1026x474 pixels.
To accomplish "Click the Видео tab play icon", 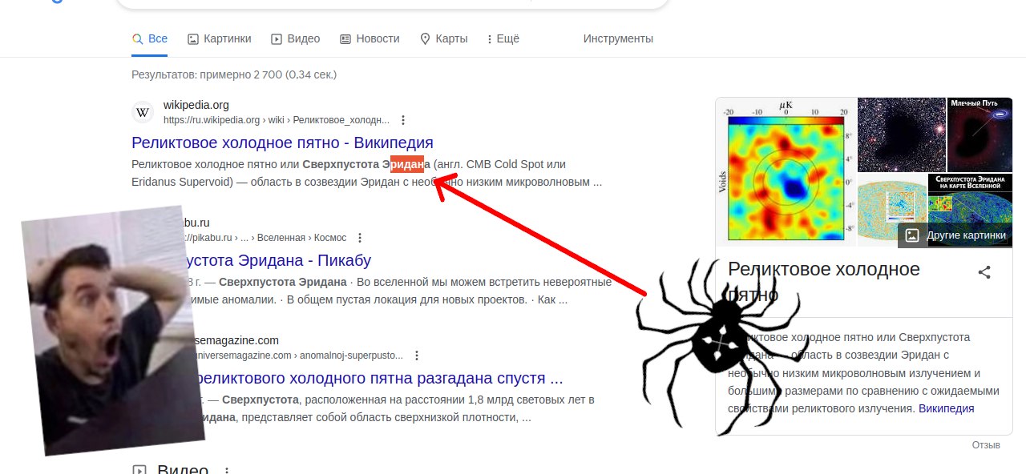I will [277, 38].
